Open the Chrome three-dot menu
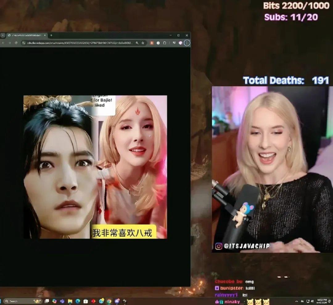This screenshot has width=333, height=305. pyautogui.click(x=187, y=43)
